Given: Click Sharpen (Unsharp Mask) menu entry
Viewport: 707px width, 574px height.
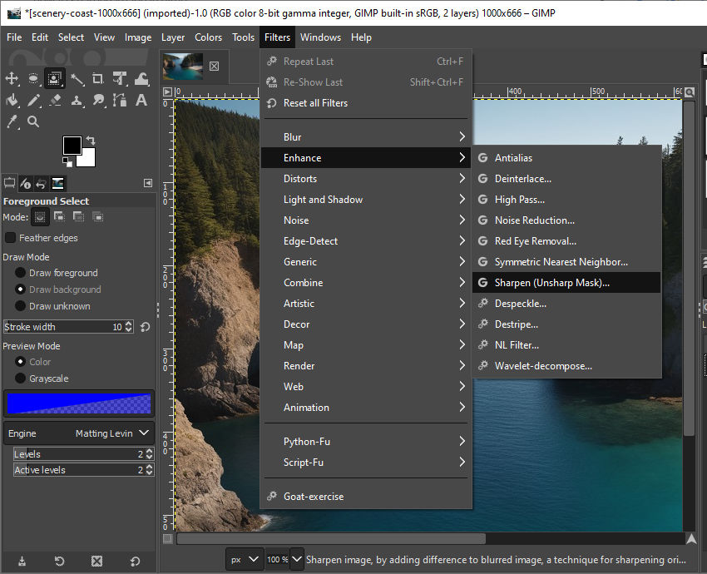Looking at the screenshot, I should [x=551, y=283].
